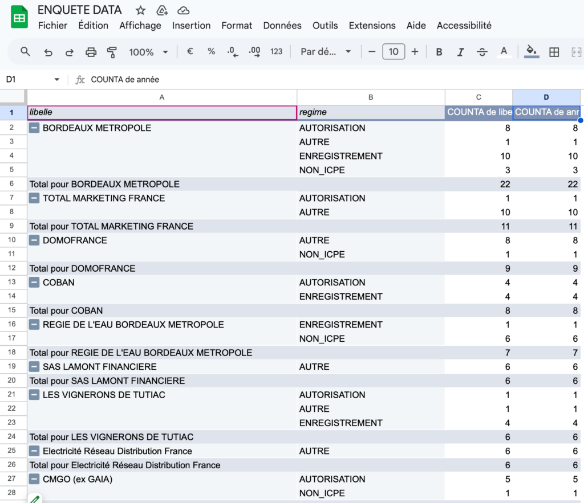
Task: Open the font family dropdown
Action: pos(326,52)
